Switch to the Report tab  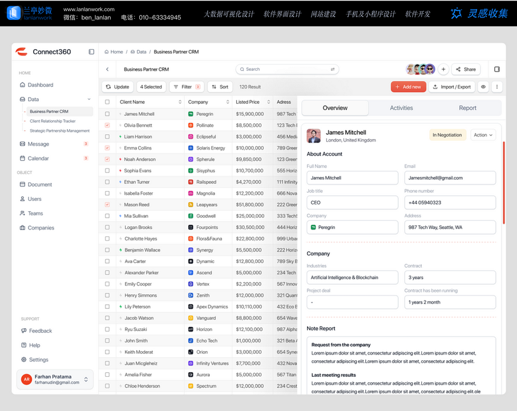[467, 108]
